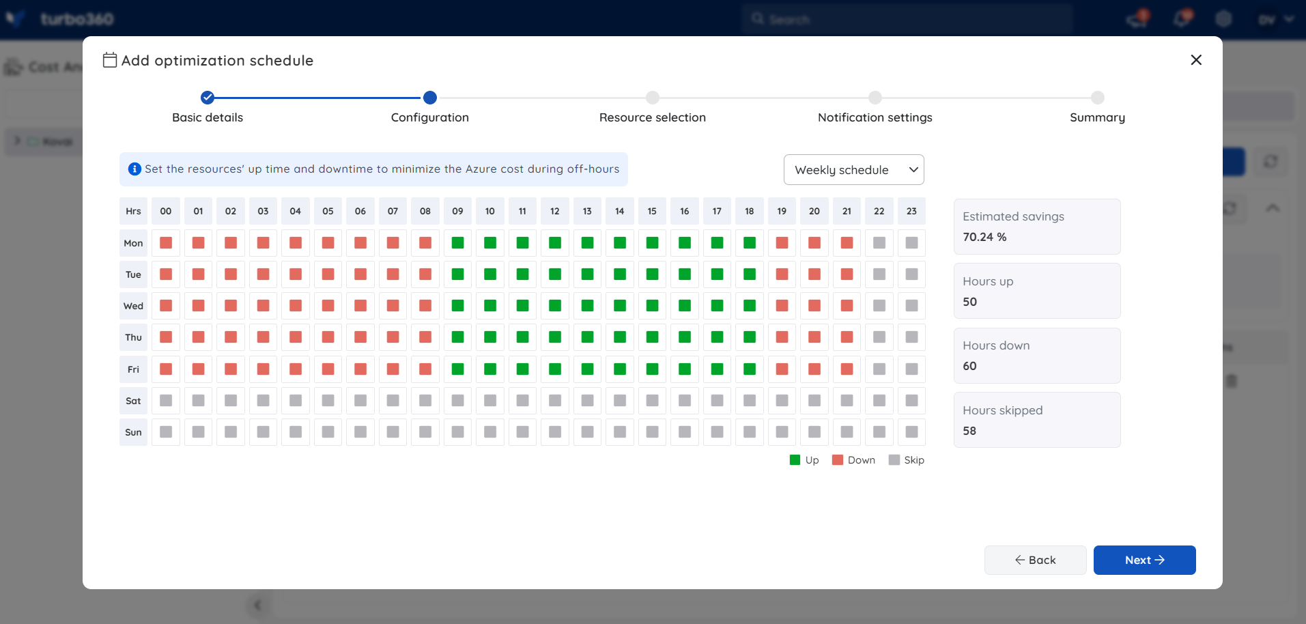Open the Weekly schedule dropdown
1306x624 pixels.
tap(853, 170)
